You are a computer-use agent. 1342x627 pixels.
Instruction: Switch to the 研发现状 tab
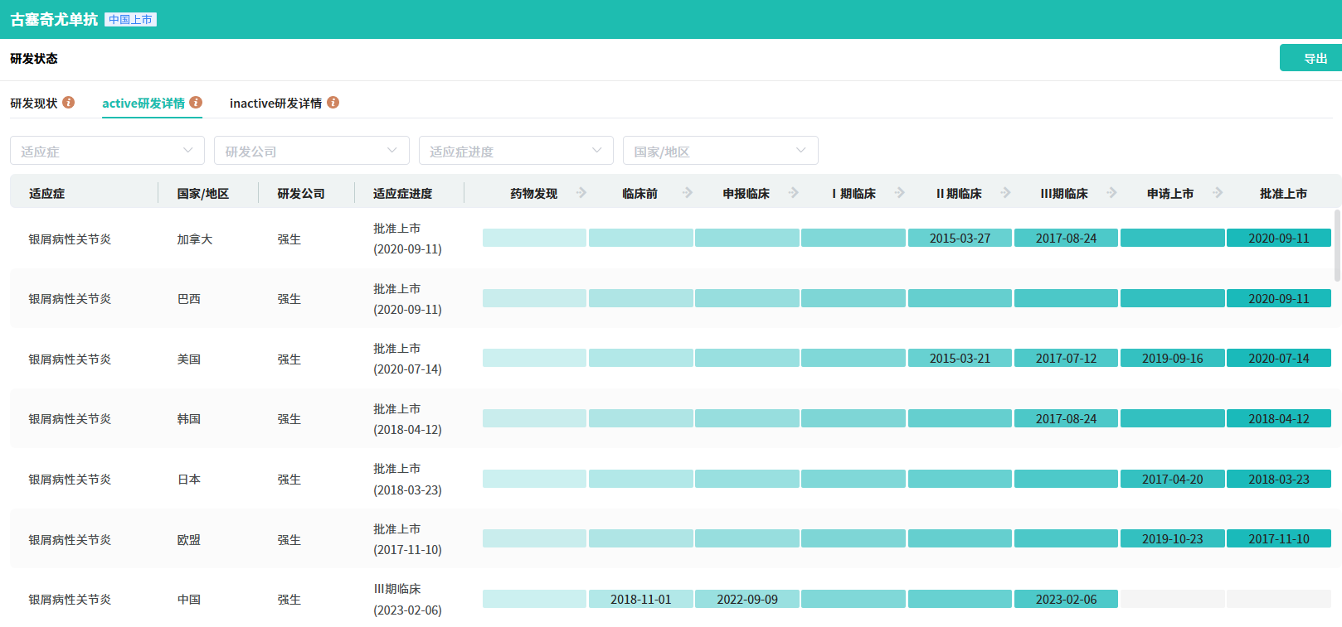click(34, 104)
